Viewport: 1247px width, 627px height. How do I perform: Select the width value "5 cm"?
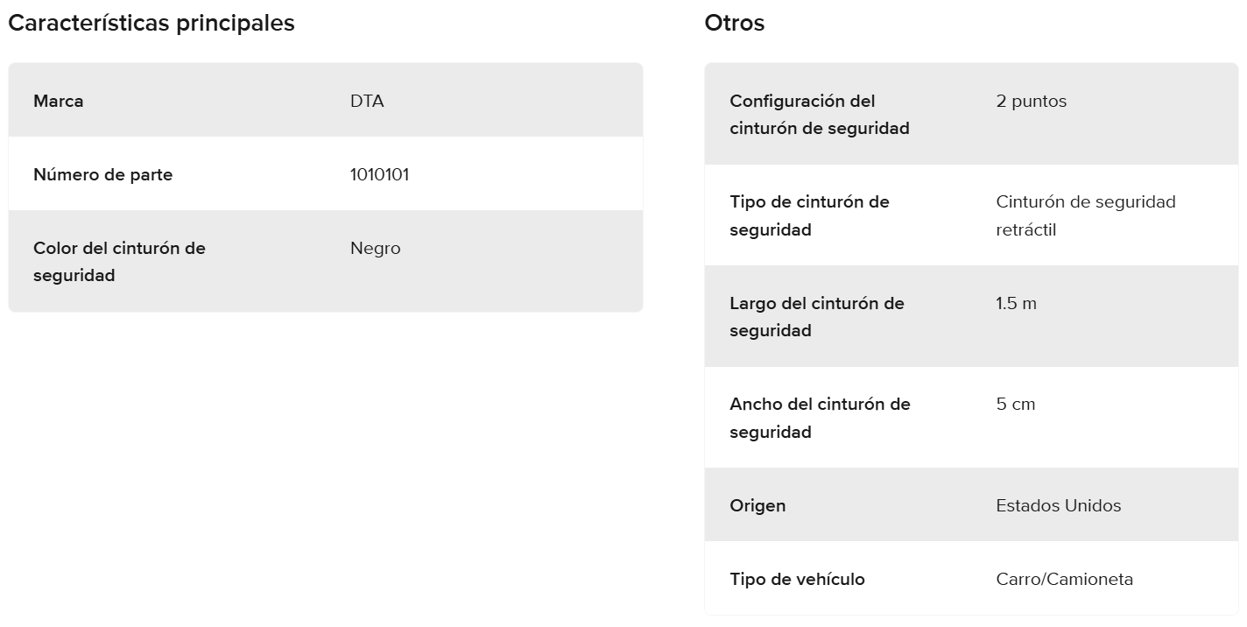1016,404
